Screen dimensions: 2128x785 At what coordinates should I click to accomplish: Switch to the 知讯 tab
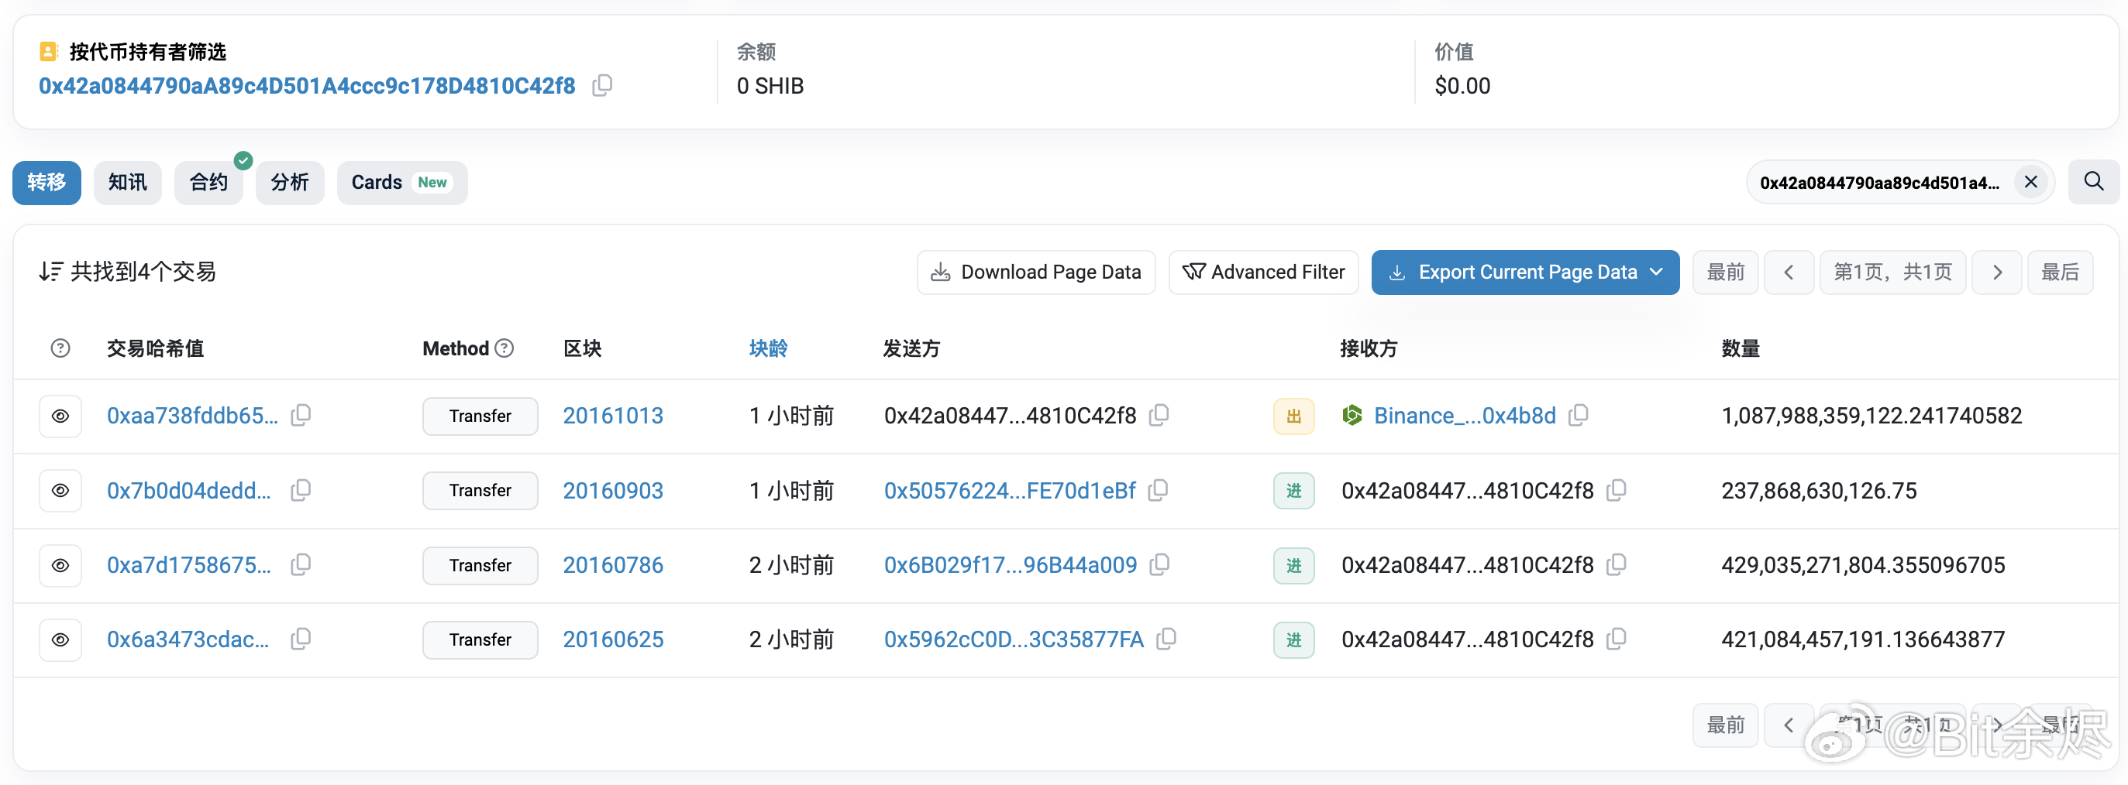pos(127,183)
